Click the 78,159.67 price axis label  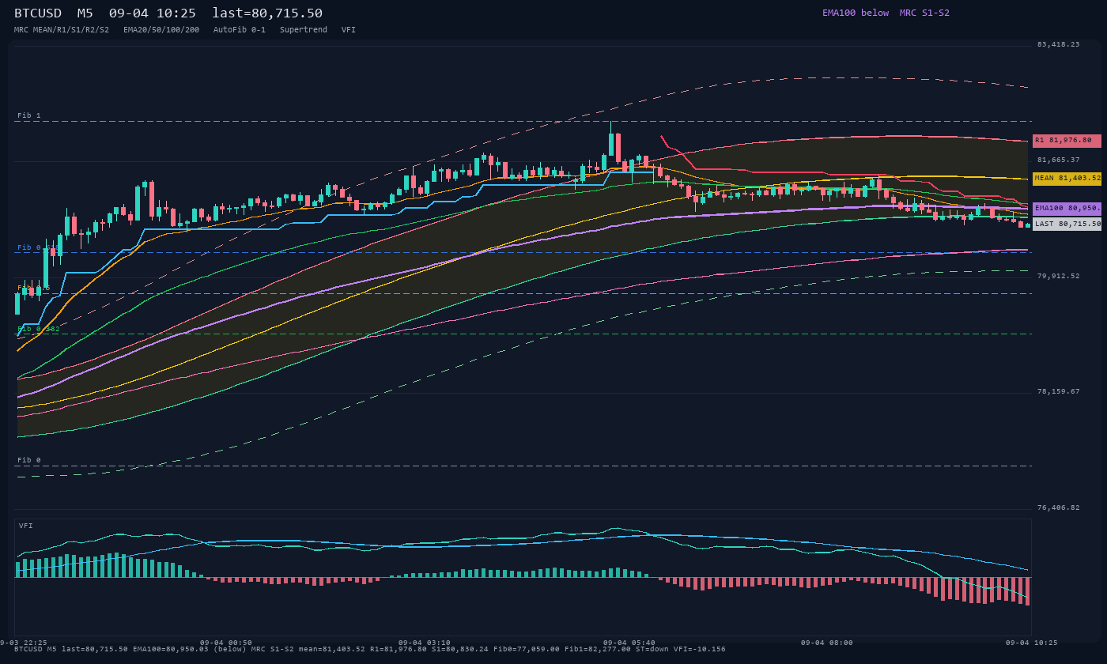1058,392
